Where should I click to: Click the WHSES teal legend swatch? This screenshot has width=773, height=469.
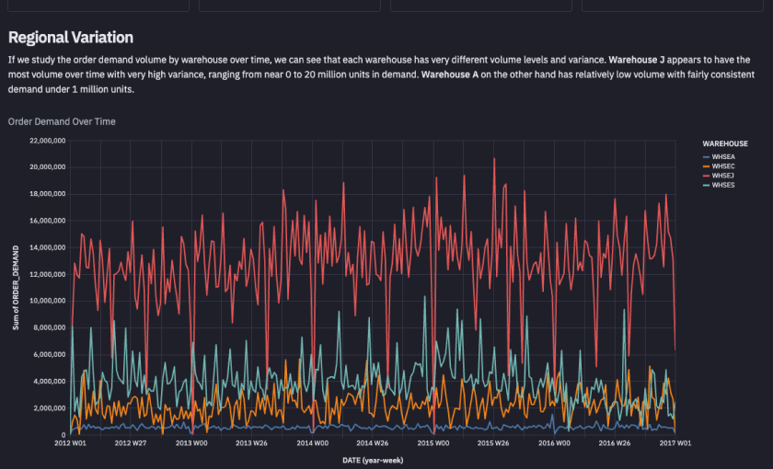706,185
